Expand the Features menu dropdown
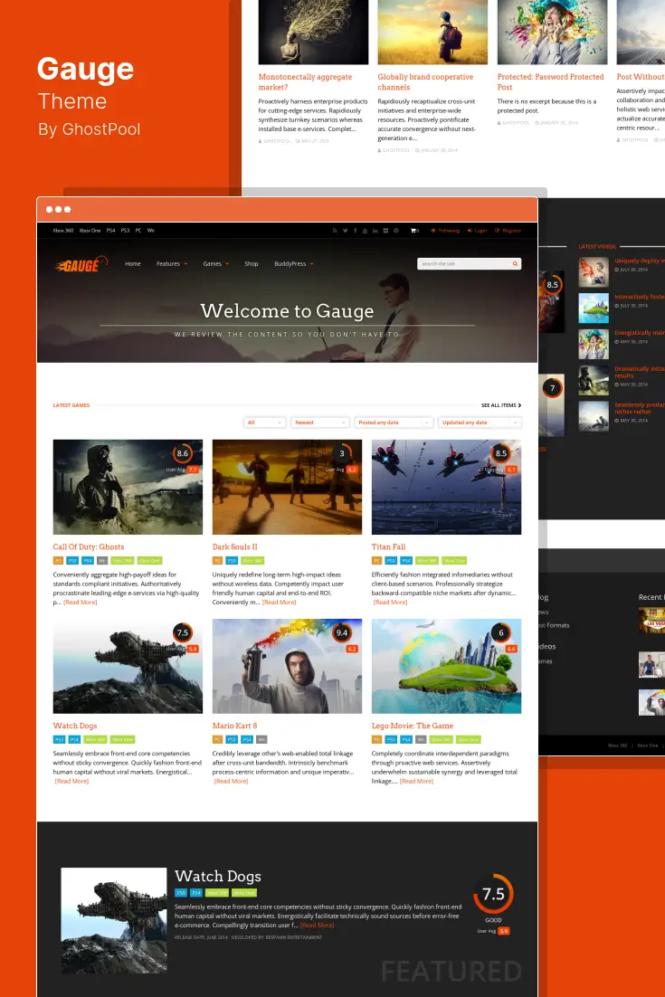 click(x=172, y=264)
